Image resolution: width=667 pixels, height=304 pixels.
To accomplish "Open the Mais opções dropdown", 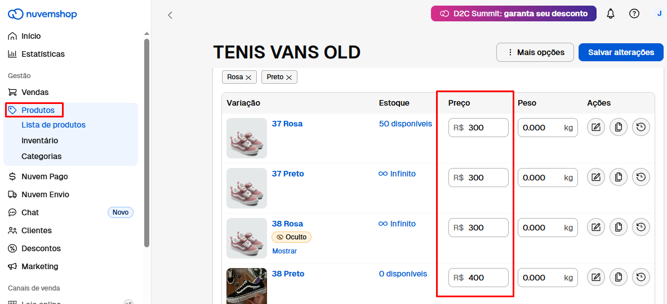I will (535, 52).
